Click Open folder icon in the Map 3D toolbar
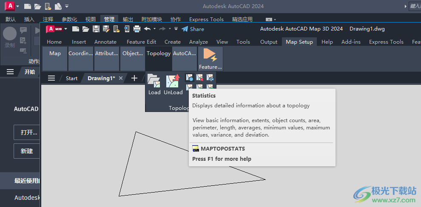This screenshot has width=421, height=207. click(x=85, y=29)
